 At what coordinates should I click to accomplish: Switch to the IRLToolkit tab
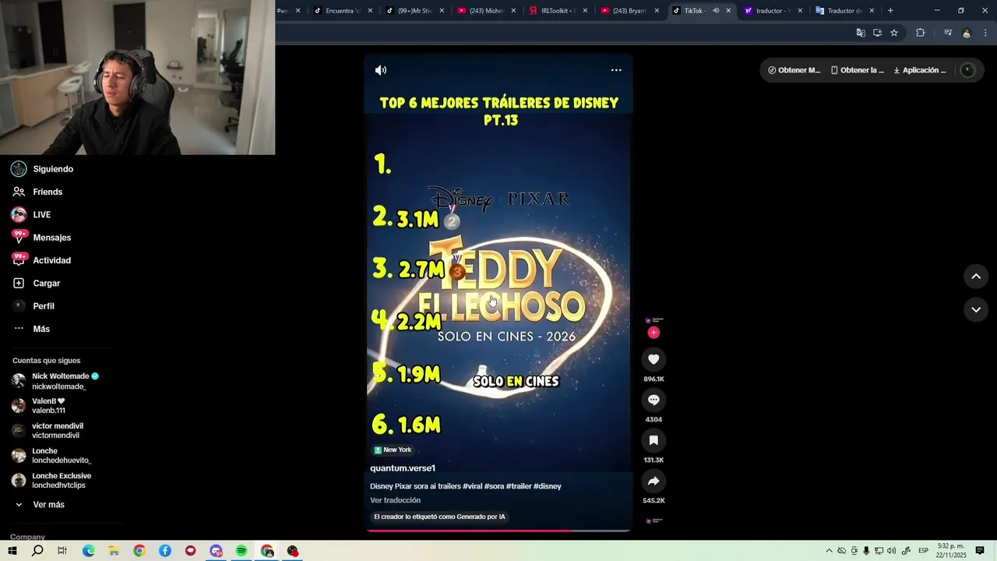click(558, 11)
